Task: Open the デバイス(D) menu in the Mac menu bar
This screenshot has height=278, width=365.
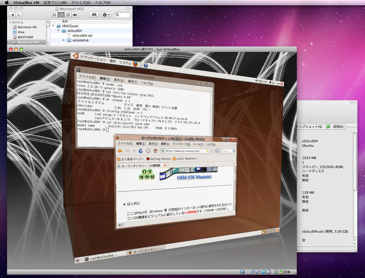Action: point(81,2)
